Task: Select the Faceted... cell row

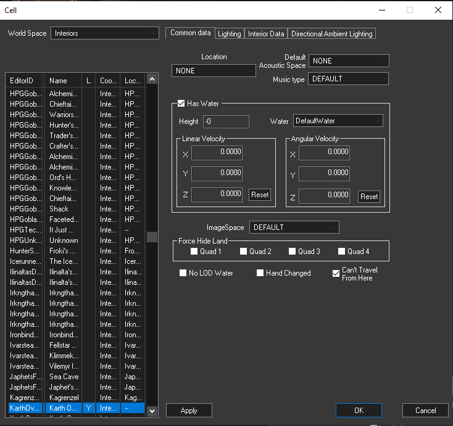Action: click(x=77, y=219)
